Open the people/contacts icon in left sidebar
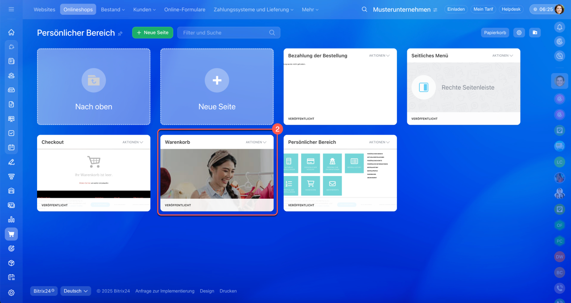 11,75
